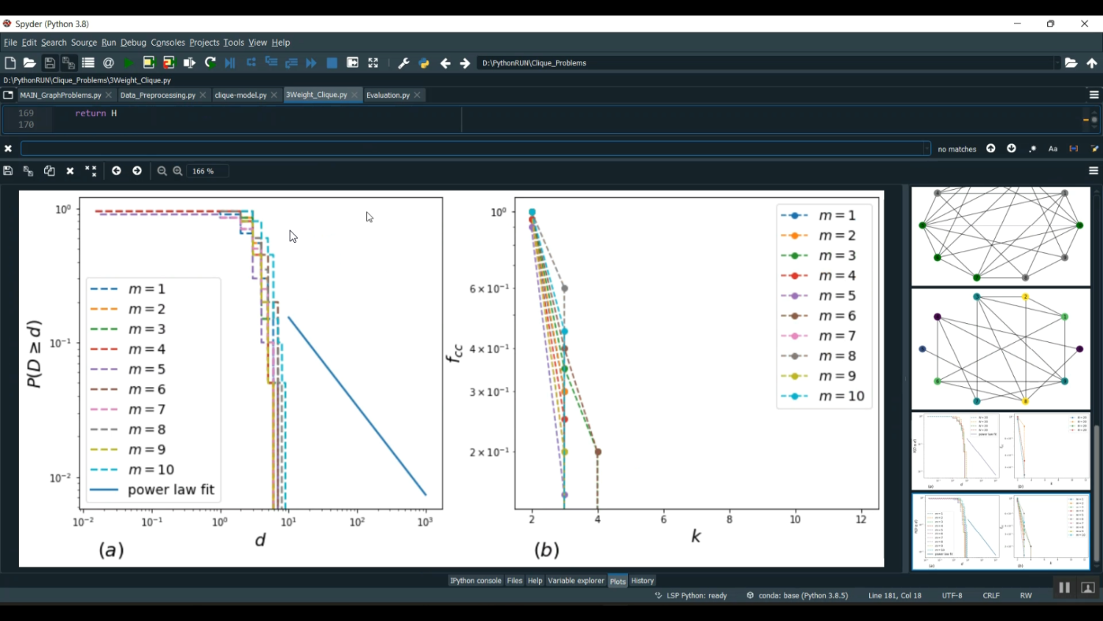Image resolution: width=1103 pixels, height=621 pixels.
Task: Expand the working directory path dropdown
Action: click(1057, 63)
